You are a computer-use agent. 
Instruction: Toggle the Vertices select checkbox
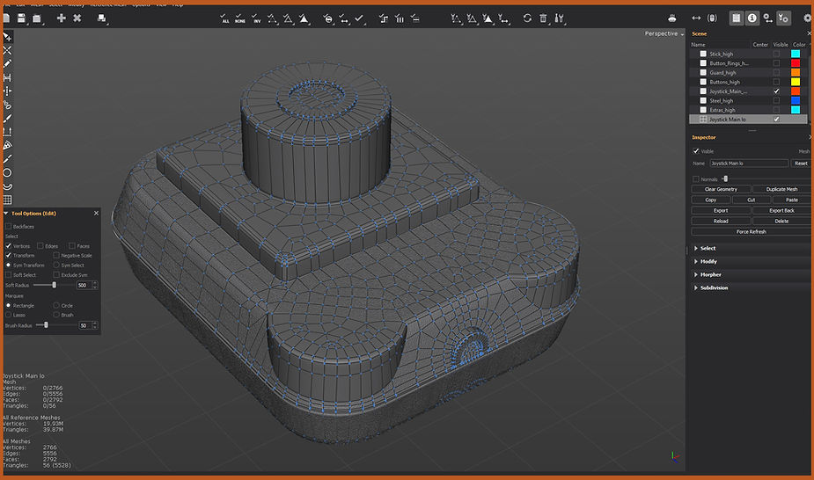click(x=8, y=245)
